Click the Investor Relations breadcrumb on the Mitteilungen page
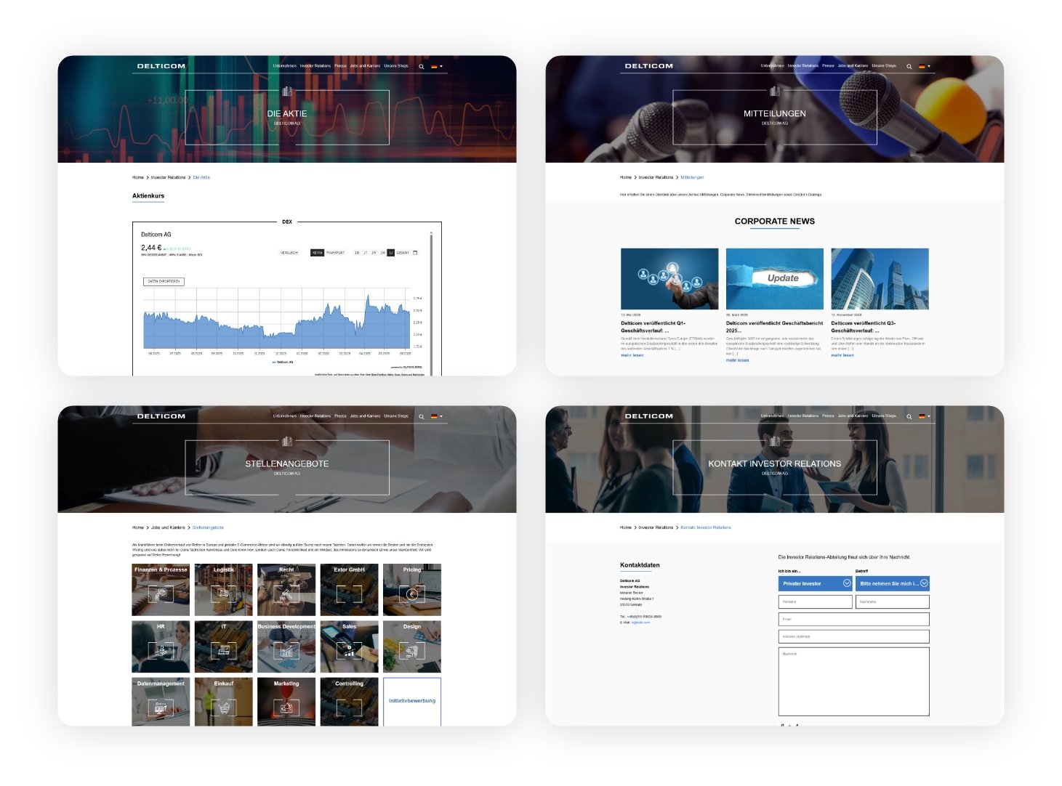 pos(656,177)
